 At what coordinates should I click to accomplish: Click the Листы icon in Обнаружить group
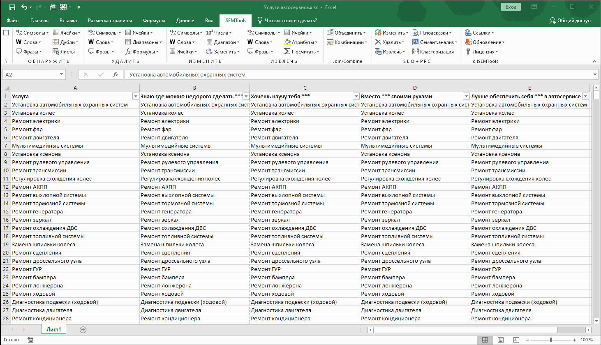click(56, 52)
